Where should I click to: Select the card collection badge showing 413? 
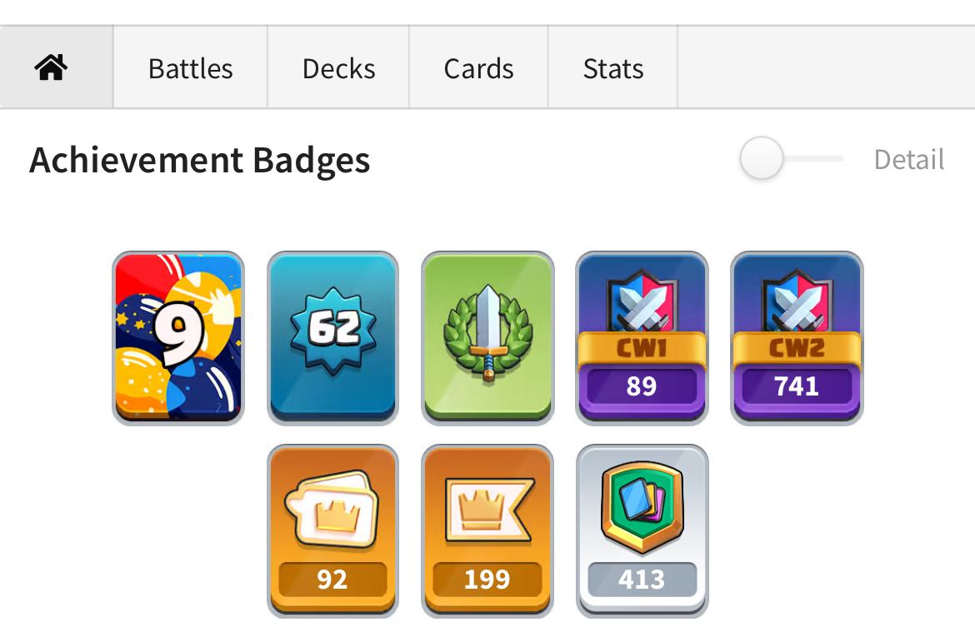point(642,530)
